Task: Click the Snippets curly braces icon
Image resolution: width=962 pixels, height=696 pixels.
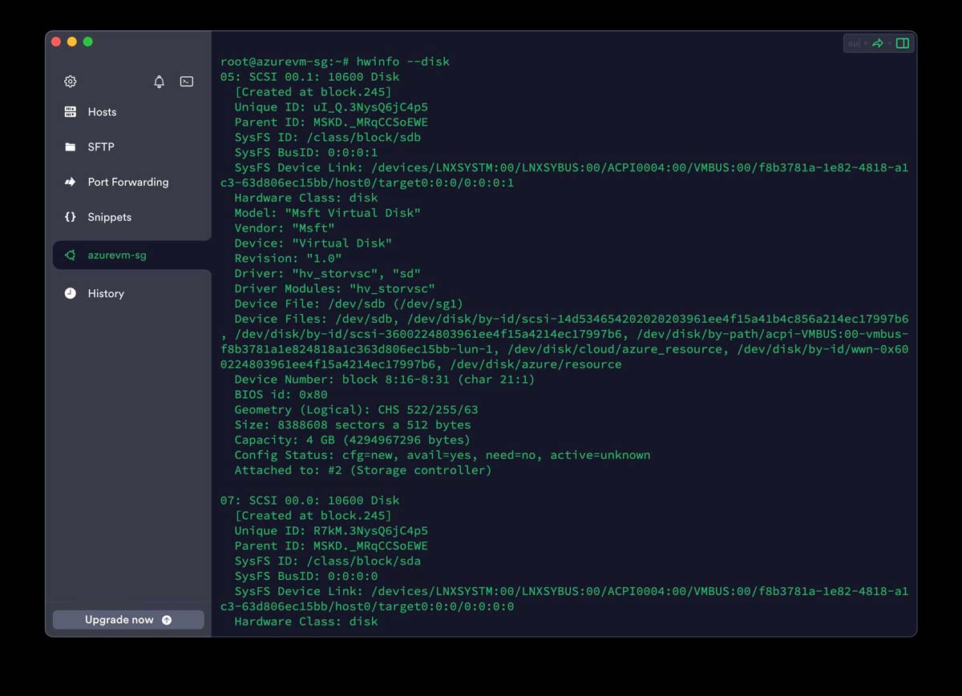Action: pyautogui.click(x=71, y=217)
